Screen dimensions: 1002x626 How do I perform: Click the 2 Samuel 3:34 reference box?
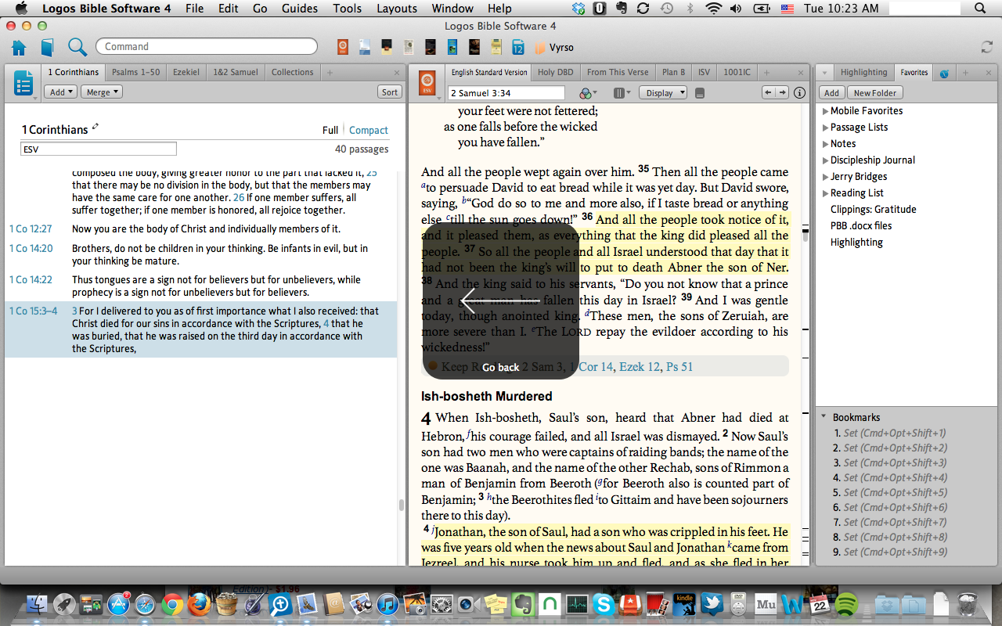coord(506,92)
